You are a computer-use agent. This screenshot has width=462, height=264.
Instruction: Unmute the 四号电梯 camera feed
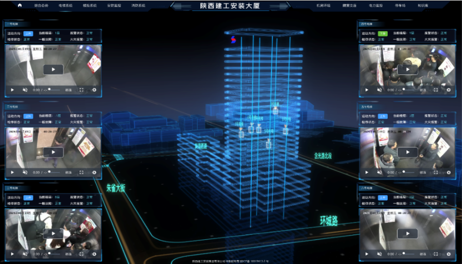[x=380, y=90]
